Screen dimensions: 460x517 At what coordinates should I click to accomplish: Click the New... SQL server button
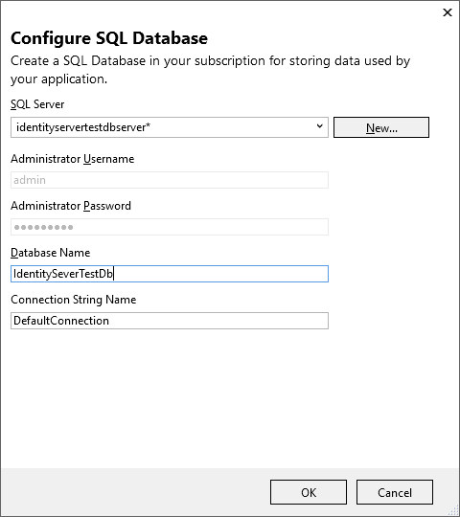381,127
